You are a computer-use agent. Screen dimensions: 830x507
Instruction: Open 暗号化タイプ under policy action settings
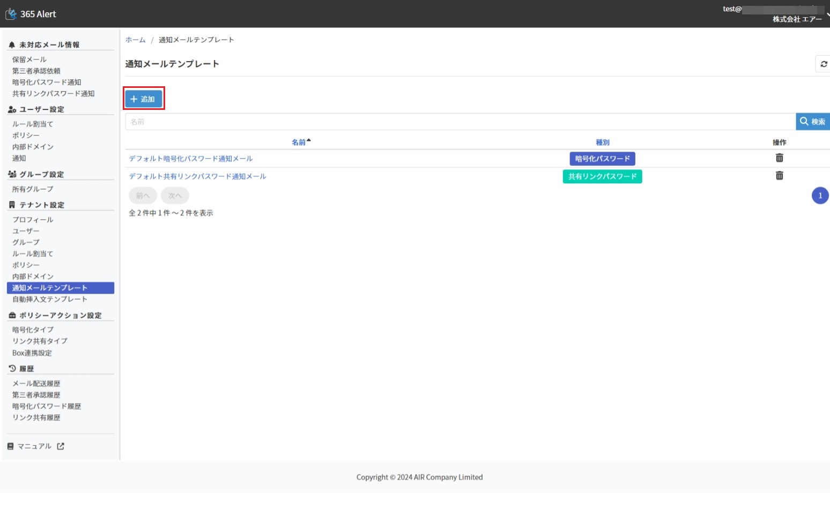(x=33, y=330)
